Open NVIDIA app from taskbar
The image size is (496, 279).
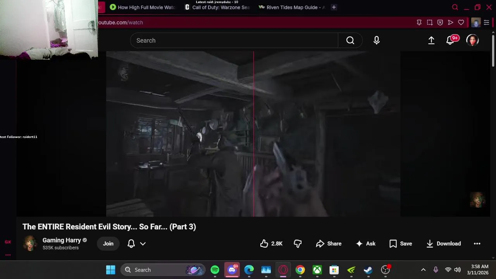click(351, 270)
